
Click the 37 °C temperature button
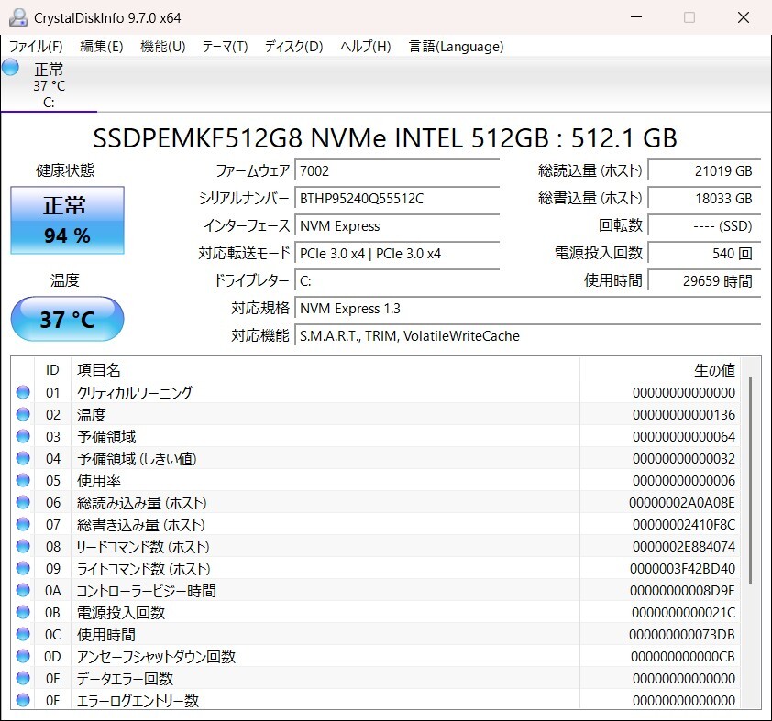[67, 319]
